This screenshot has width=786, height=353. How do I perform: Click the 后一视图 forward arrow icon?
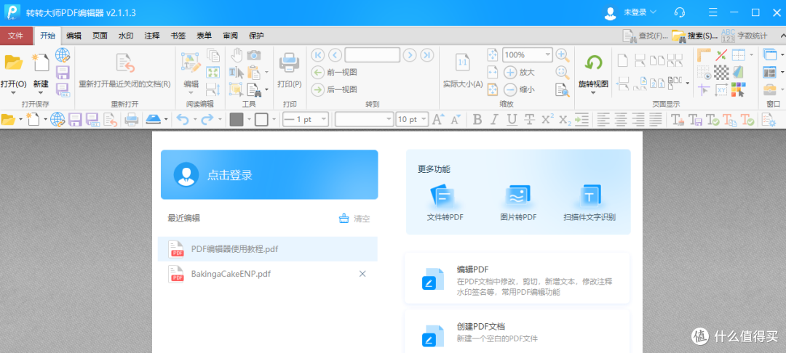(318, 90)
